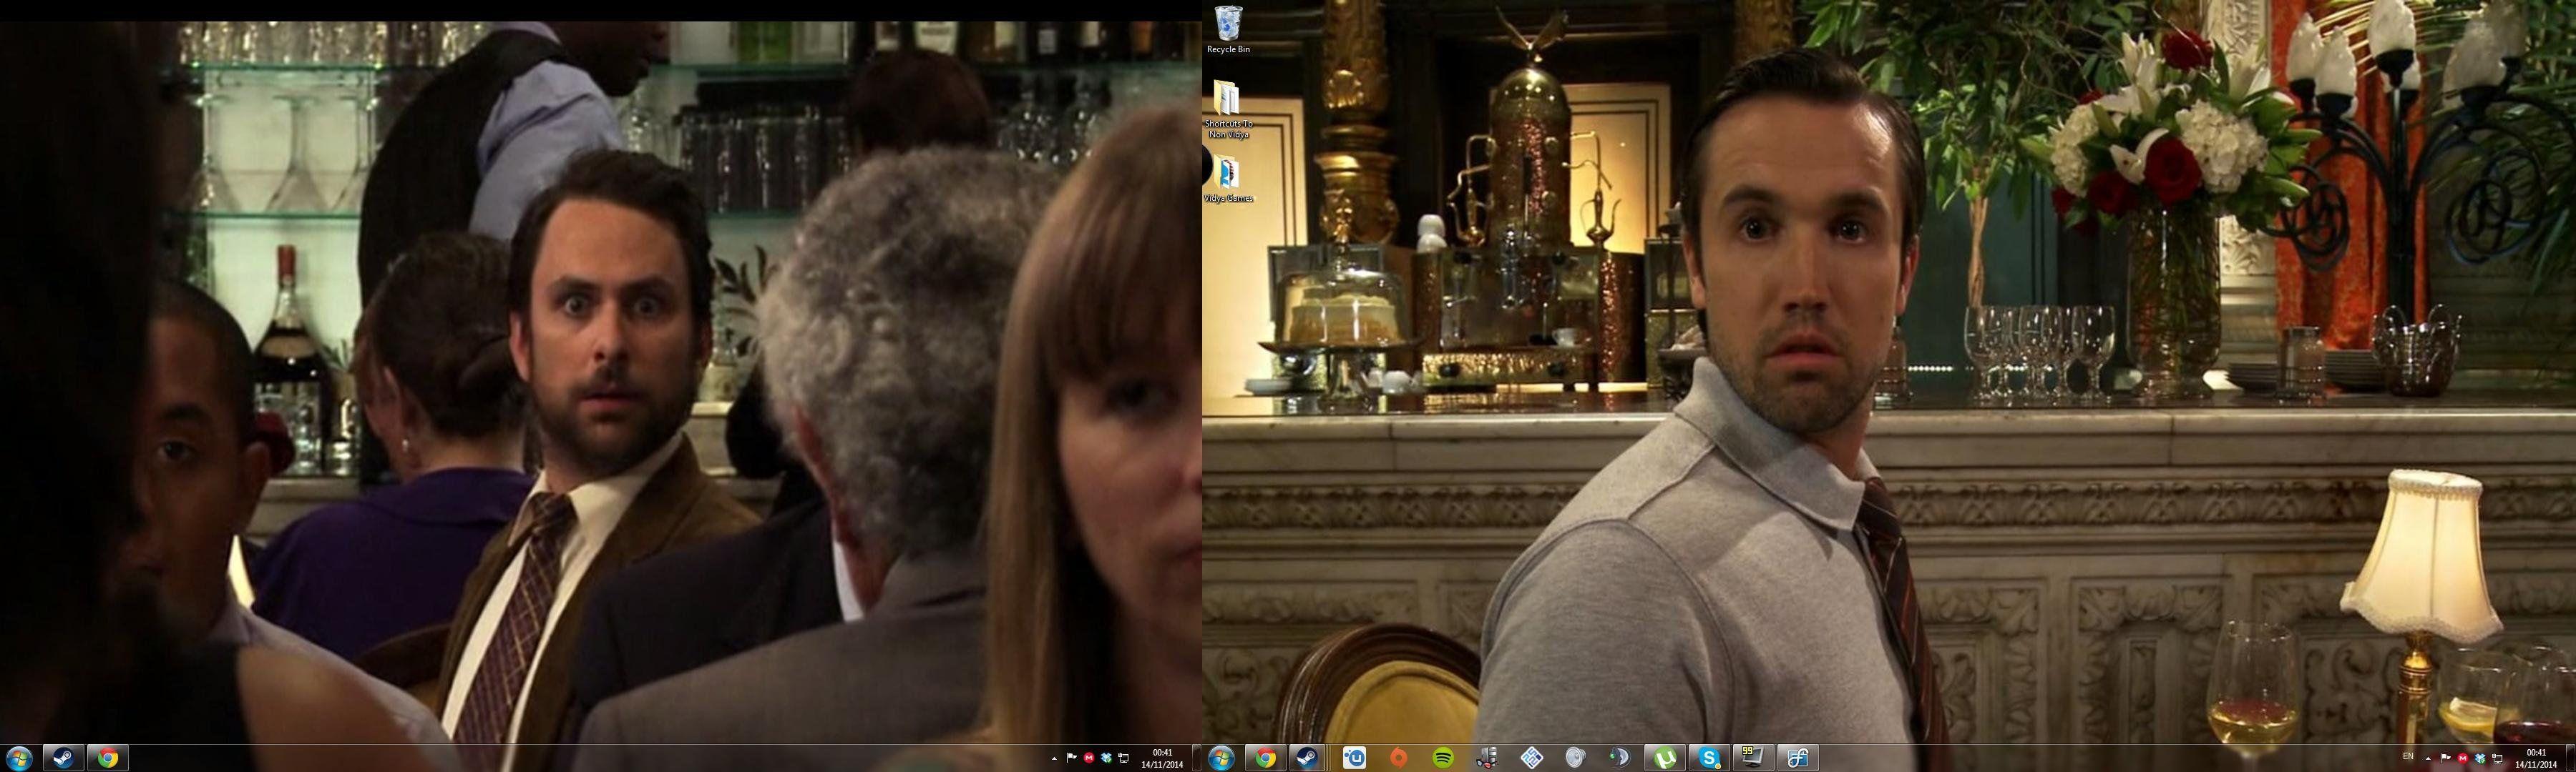Open the clock on right monitor taskbar
2576x772 pixels.
click(2536, 759)
